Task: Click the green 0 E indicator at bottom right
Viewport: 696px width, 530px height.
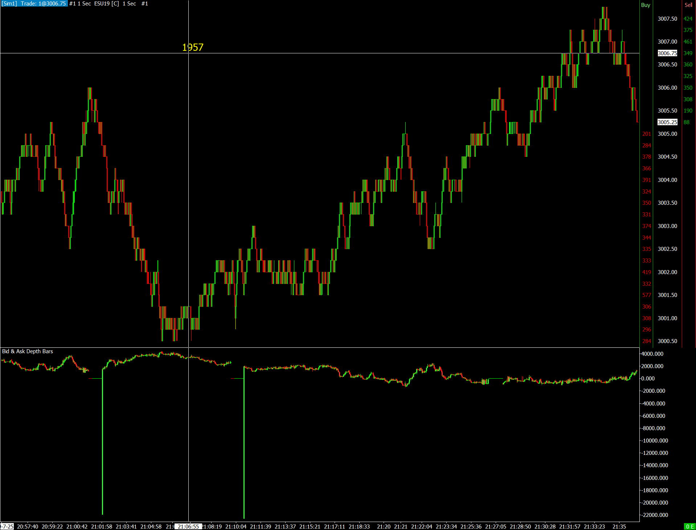Action: [x=689, y=526]
